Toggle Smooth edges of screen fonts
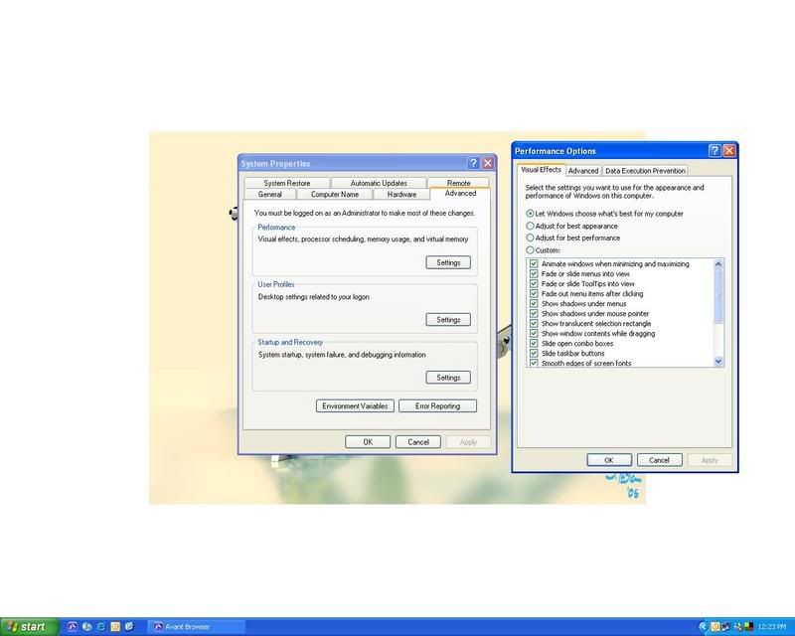The image size is (795, 636). coord(534,363)
